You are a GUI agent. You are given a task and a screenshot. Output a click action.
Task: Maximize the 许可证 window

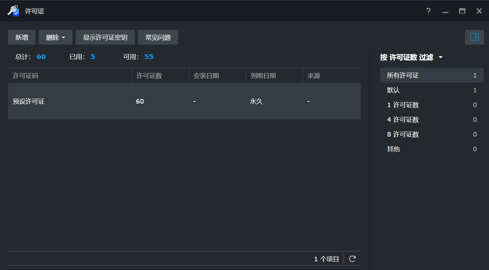pos(462,11)
